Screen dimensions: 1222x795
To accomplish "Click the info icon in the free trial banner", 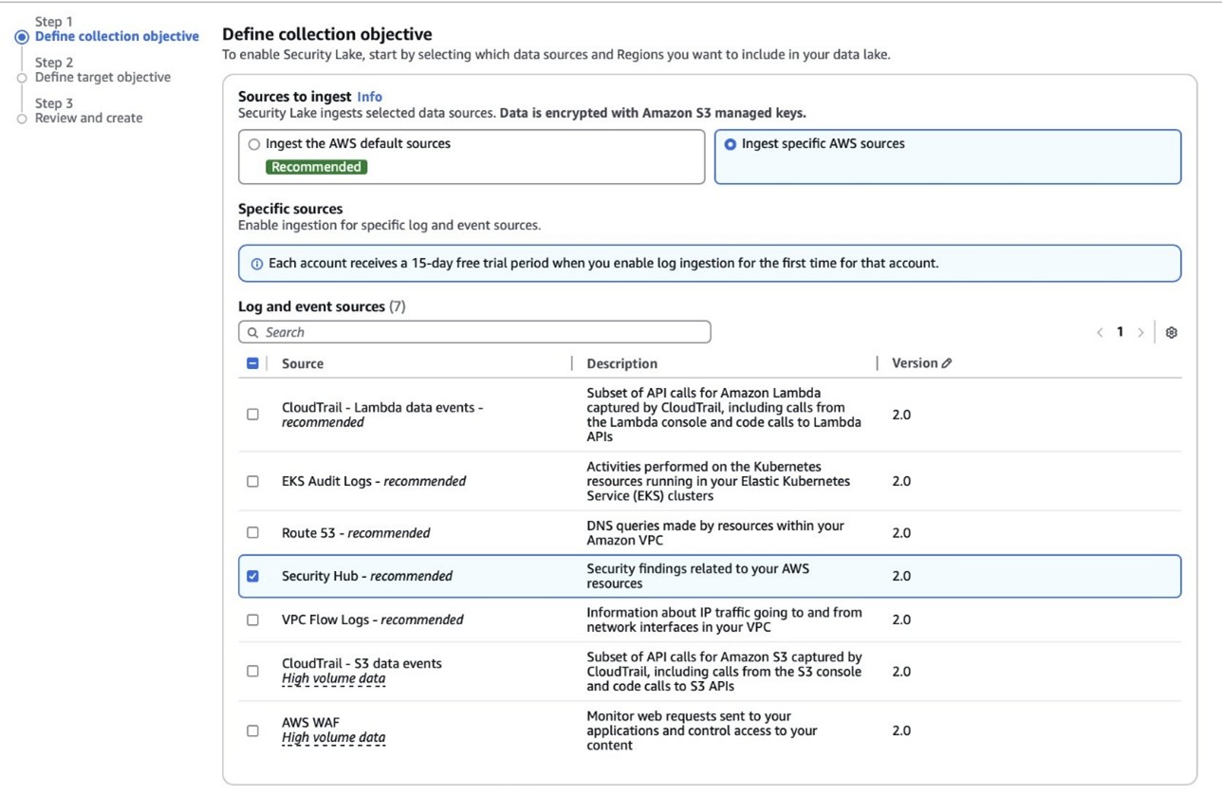I will [x=256, y=263].
